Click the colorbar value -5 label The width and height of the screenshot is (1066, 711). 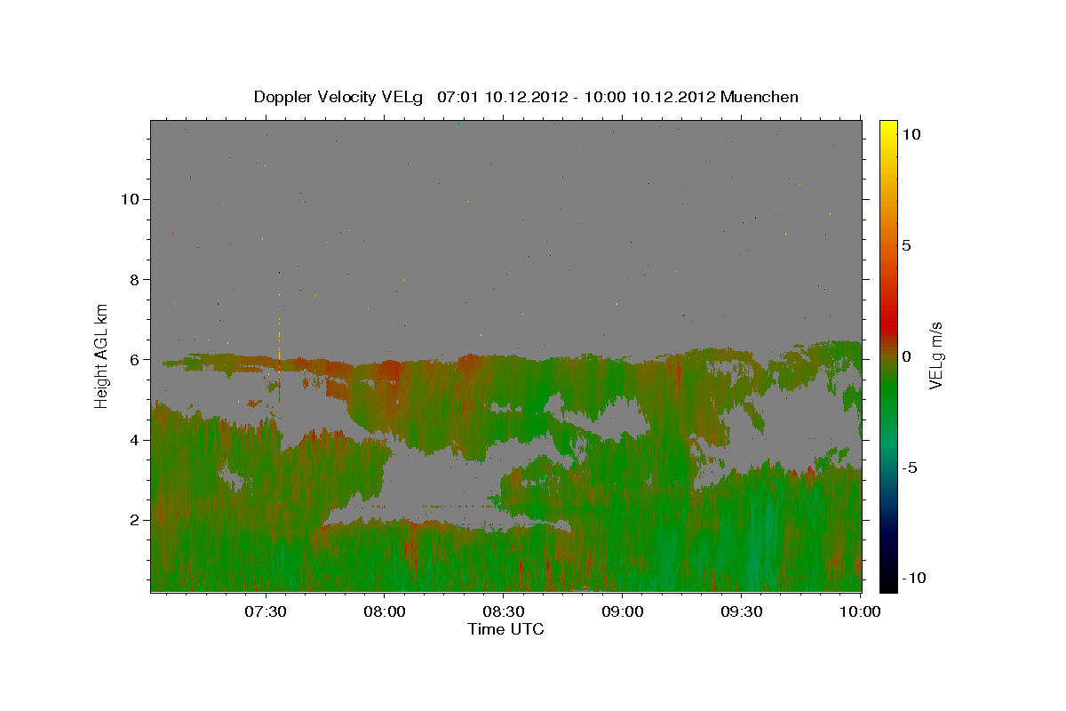[911, 467]
